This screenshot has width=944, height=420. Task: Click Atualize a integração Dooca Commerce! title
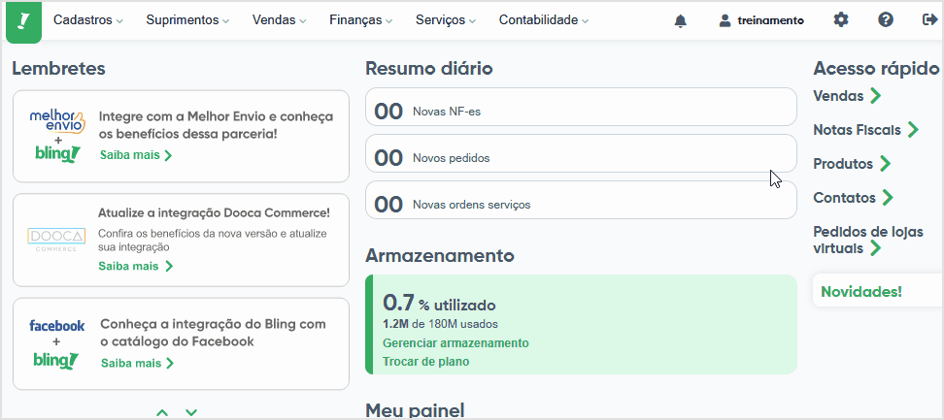214,212
